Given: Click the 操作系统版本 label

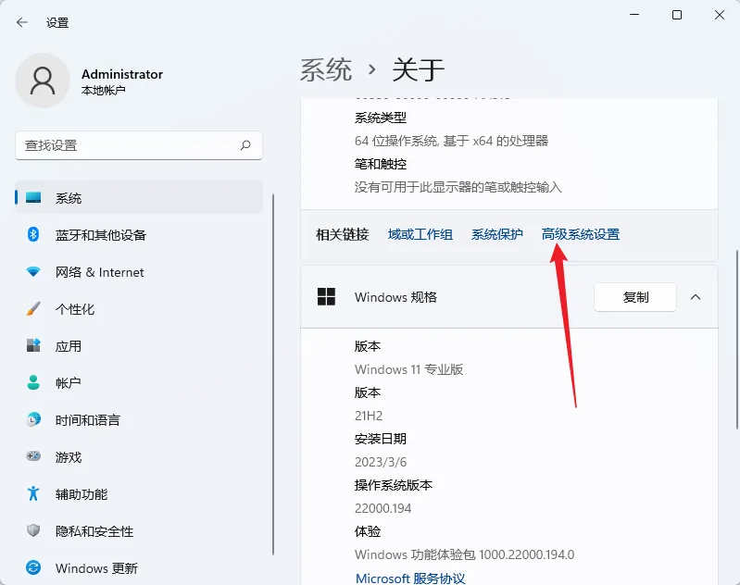Looking at the screenshot, I should (x=393, y=485).
